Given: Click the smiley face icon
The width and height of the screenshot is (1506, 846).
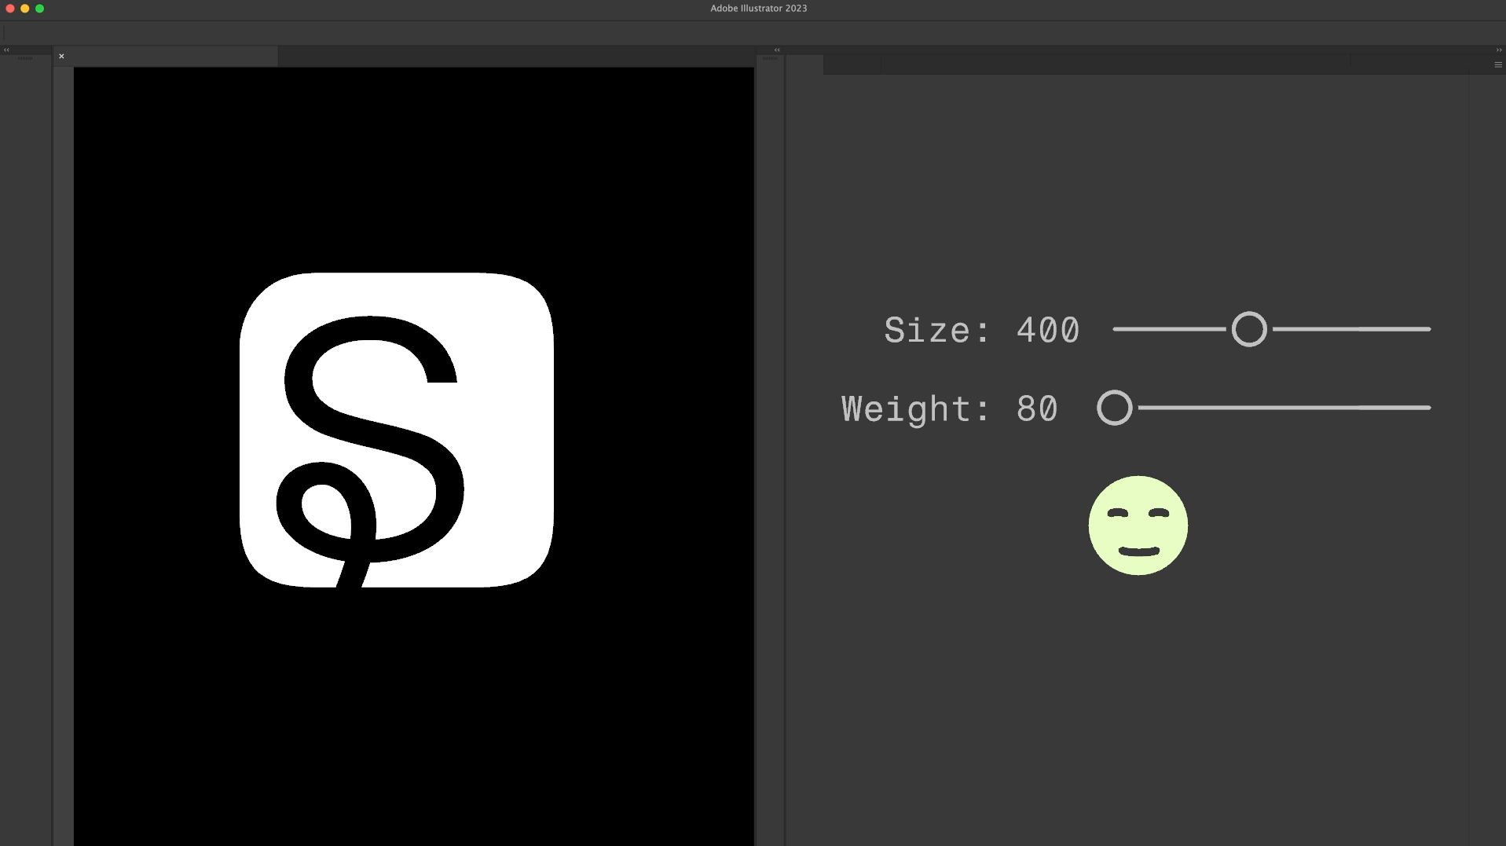Looking at the screenshot, I should pos(1138,526).
